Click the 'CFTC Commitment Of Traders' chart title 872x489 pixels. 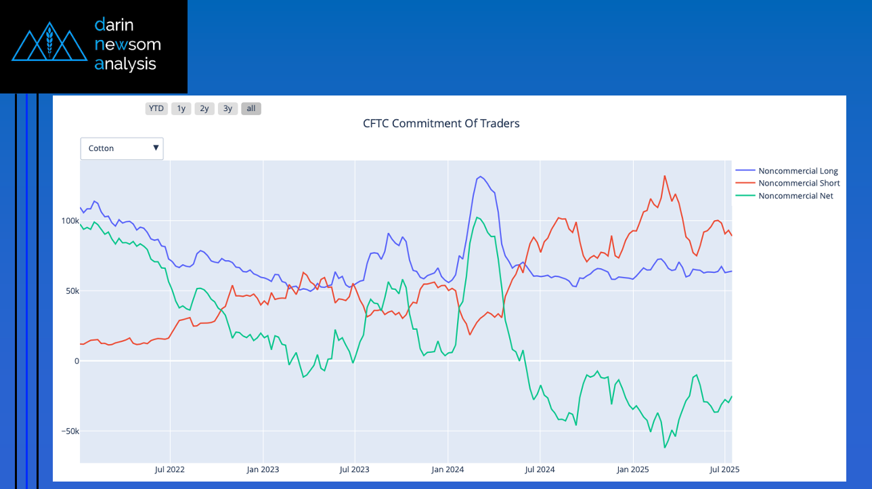(441, 123)
